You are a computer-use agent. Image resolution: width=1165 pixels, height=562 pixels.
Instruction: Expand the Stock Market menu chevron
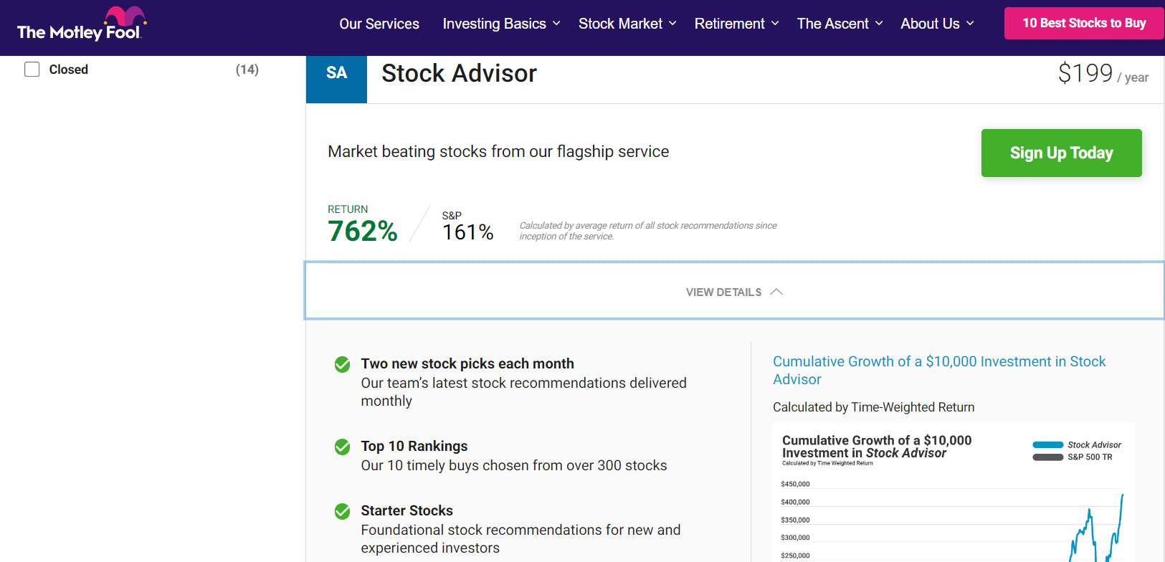pyautogui.click(x=672, y=24)
